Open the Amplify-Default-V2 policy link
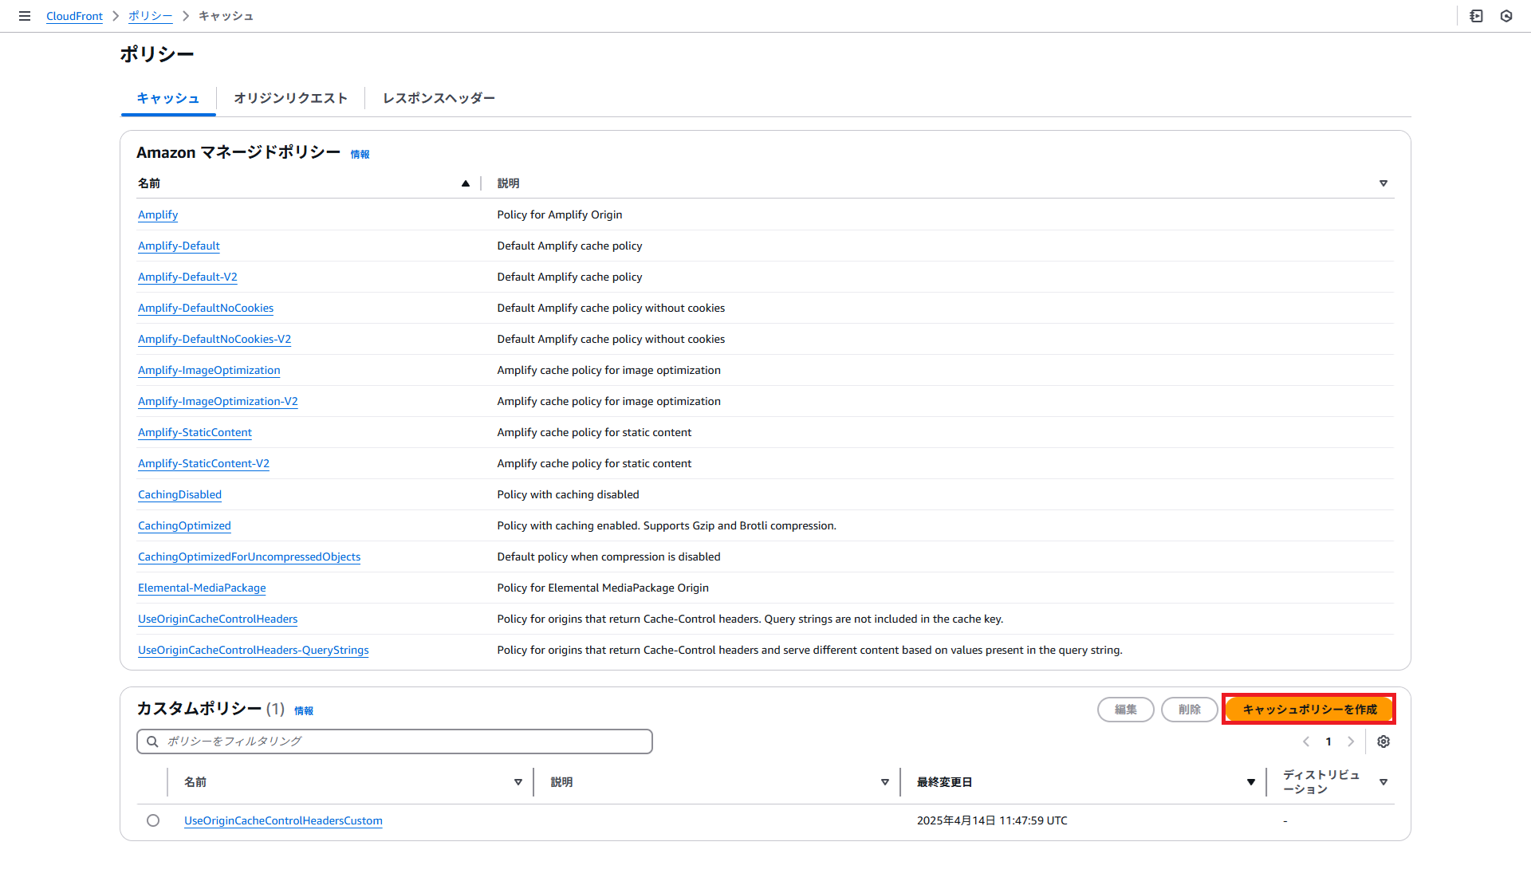The width and height of the screenshot is (1531, 885). pyautogui.click(x=187, y=277)
